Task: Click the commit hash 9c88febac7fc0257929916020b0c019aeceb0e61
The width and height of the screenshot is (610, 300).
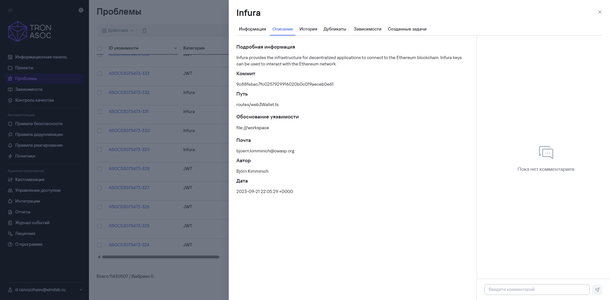Action: 285,84
